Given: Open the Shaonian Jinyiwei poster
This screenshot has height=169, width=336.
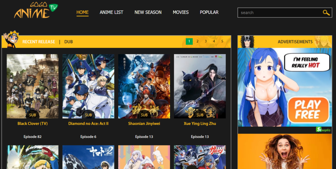Looking at the screenshot, I should [144, 86].
